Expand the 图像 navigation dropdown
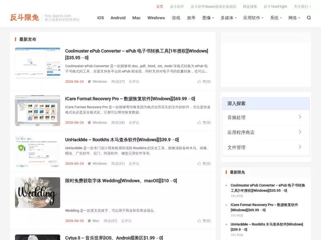 pos(208,18)
